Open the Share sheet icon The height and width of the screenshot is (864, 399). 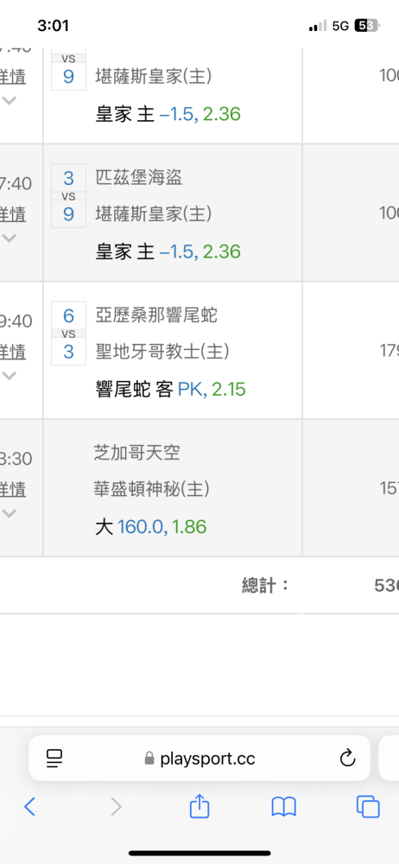pyautogui.click(x=199, y=805)
